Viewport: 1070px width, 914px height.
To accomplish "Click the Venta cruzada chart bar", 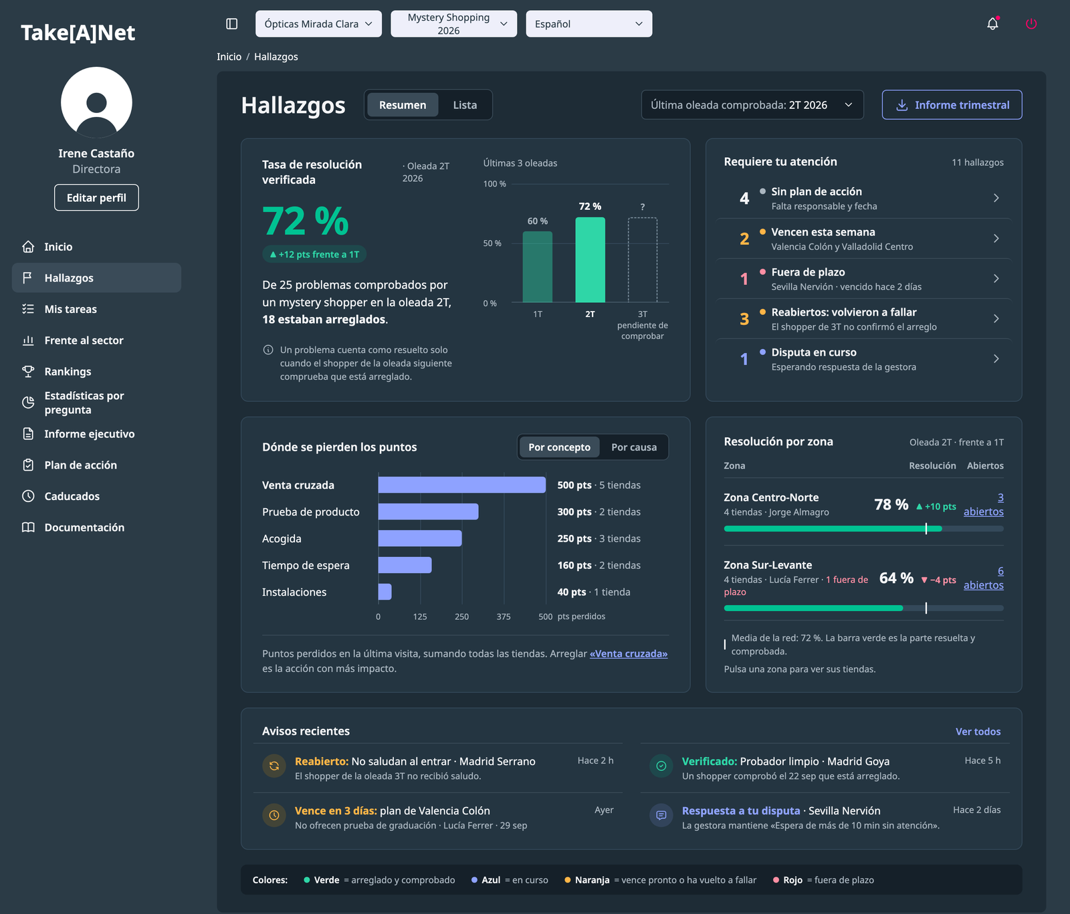I will (461, 485).
